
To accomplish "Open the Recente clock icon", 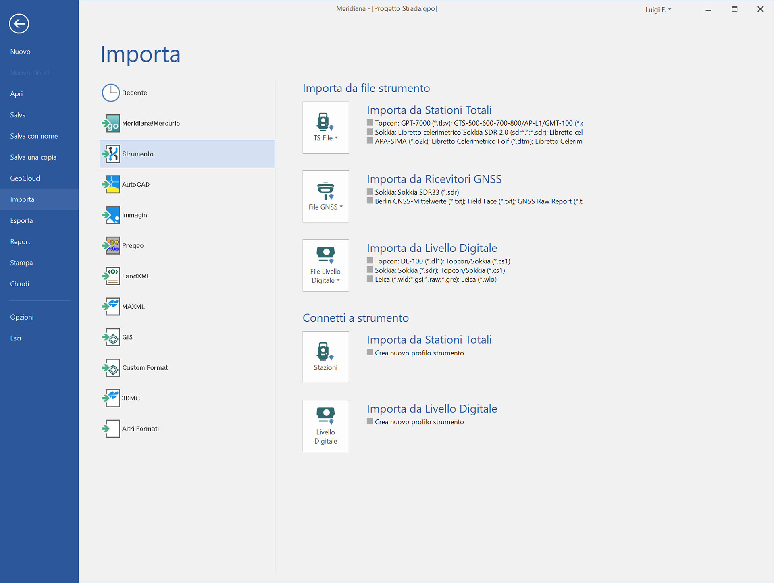I will tap(110, 93).
